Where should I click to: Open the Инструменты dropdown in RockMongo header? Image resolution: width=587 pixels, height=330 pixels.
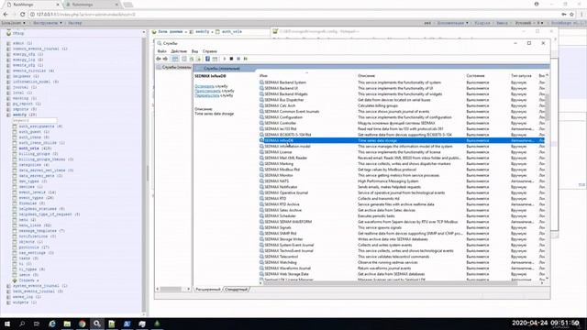[x=48, y=23]
